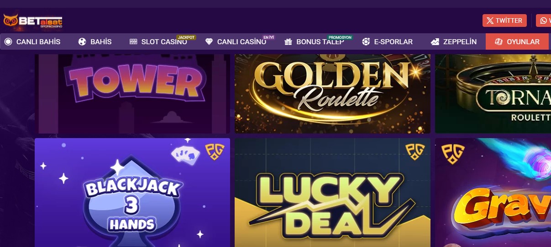
Task: Click the slot machine icon
Action: 133,41
